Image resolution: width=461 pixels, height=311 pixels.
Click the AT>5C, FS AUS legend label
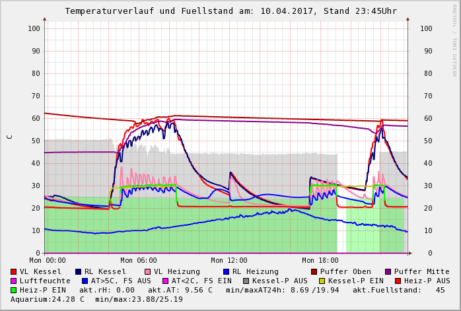click(x=121, y=281)
